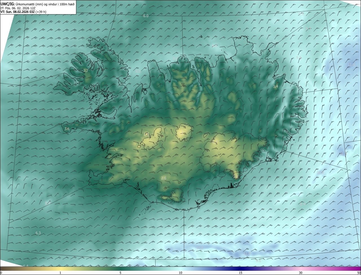Click the 8.4 value southwest of Reykjanes
The width and height of the screenshot is (361, 275).
(x=48, y=203)
